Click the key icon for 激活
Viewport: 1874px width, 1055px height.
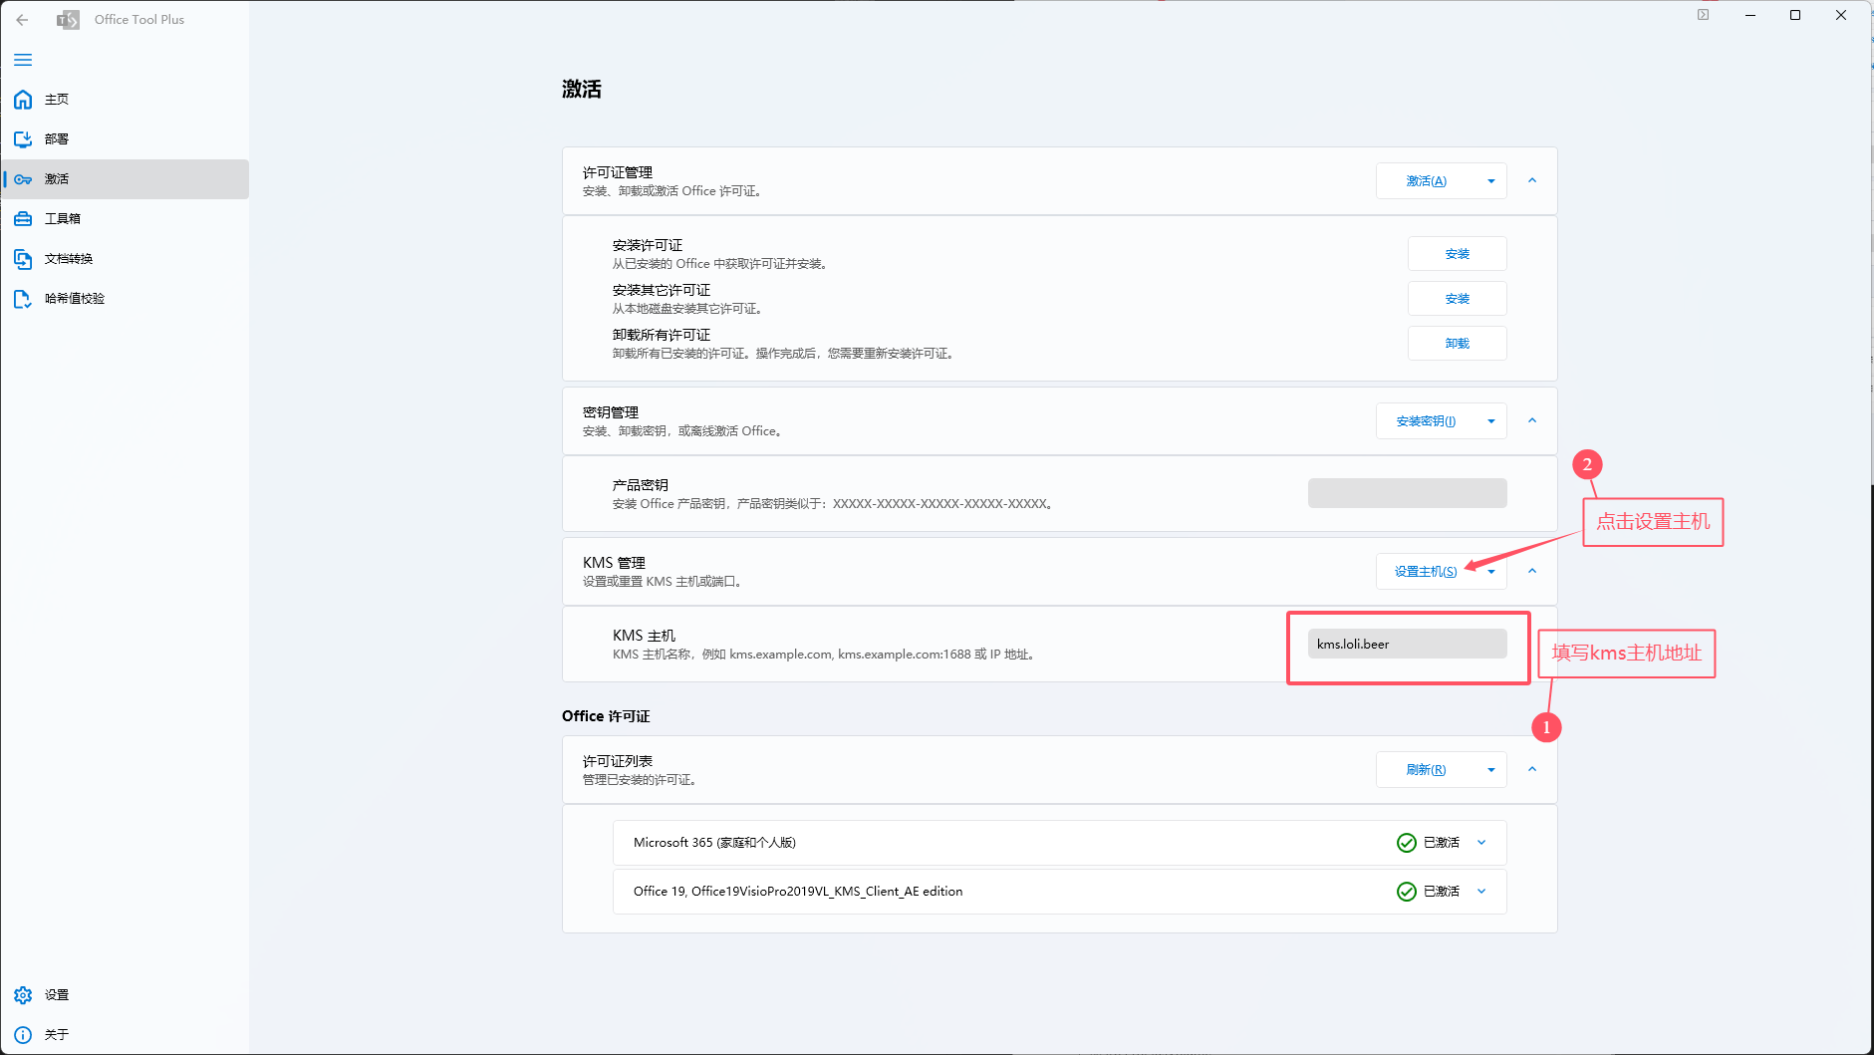tap(23, 179)
